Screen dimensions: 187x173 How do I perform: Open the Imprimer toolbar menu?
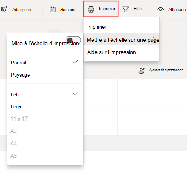tap(101, 9)
